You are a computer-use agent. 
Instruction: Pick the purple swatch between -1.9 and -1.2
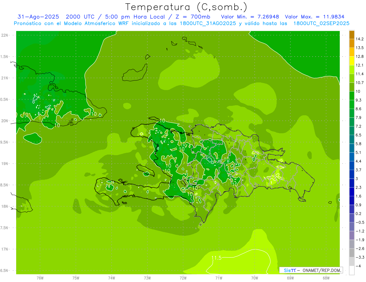(x=352, y=235)
